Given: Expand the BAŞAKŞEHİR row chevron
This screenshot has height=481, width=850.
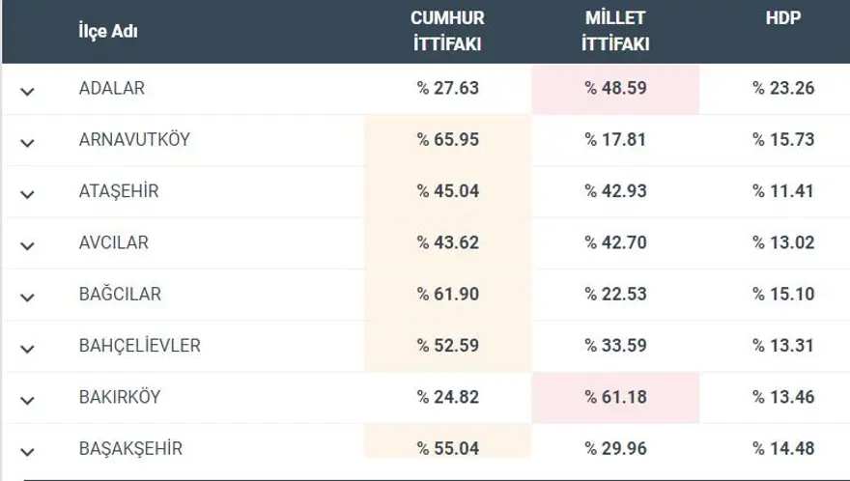Looking at the screenshot, I should 27,450.
